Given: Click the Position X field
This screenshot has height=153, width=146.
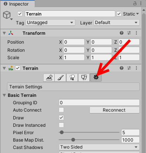Looking at the screenshot, I should click(x=74, y=42).
